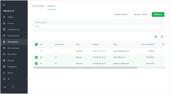
Task: Switch to the Организации tab
Action: (x=38, y=6)
